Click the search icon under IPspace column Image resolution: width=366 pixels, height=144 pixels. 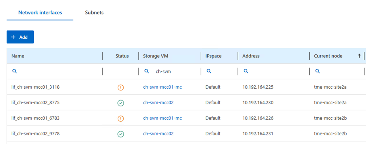coord(209,71)
